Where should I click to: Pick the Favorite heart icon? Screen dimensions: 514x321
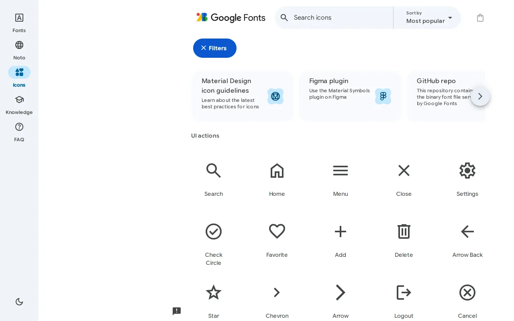click(x=277, y=232)
